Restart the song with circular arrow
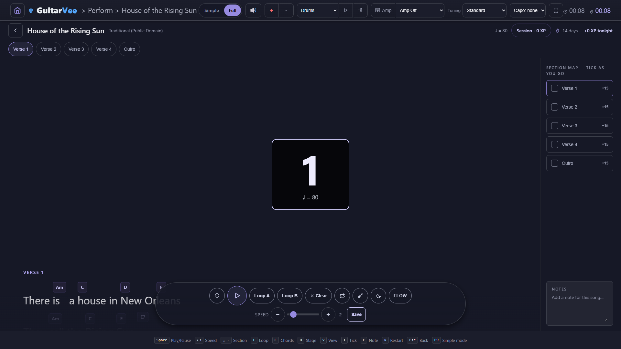This screenshot has width=621, height=349. coord(217,296)
